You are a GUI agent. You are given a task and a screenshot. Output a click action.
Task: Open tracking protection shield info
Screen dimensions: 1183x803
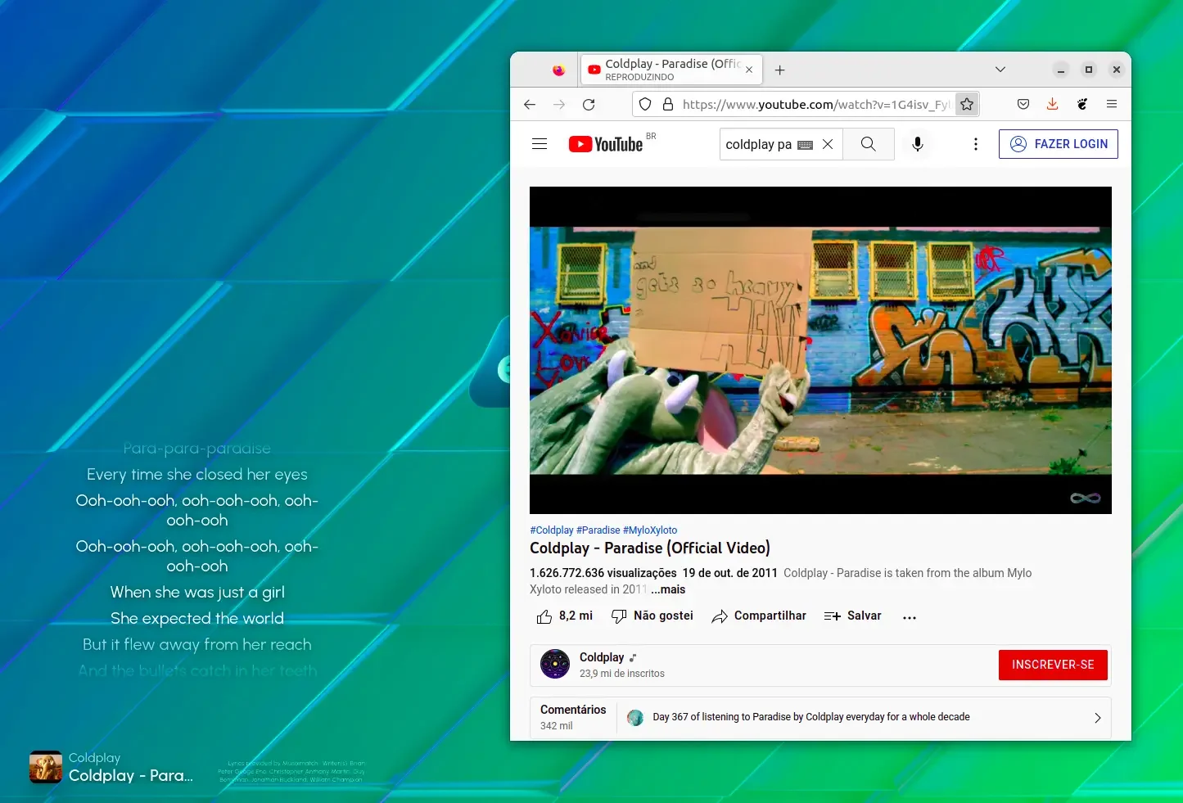645,104
